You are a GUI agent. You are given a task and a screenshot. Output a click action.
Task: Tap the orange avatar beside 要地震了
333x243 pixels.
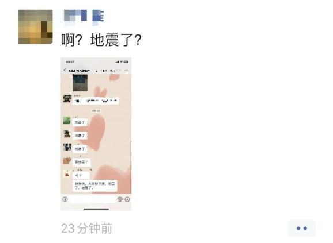[x=67, y=160]
